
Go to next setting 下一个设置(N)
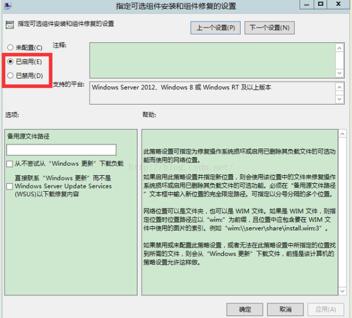[x=269, y=28]
